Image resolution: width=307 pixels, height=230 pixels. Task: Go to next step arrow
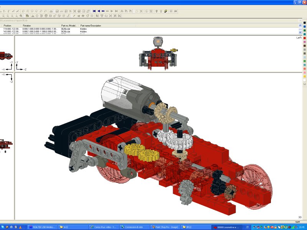pyautogui.click(x=112, y=11)
